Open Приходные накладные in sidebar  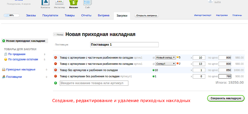coord(21,70)
